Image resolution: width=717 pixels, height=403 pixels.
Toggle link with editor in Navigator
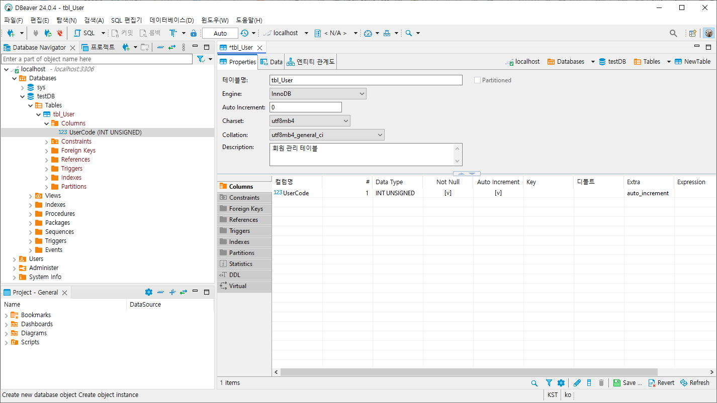tap(172, 47)
